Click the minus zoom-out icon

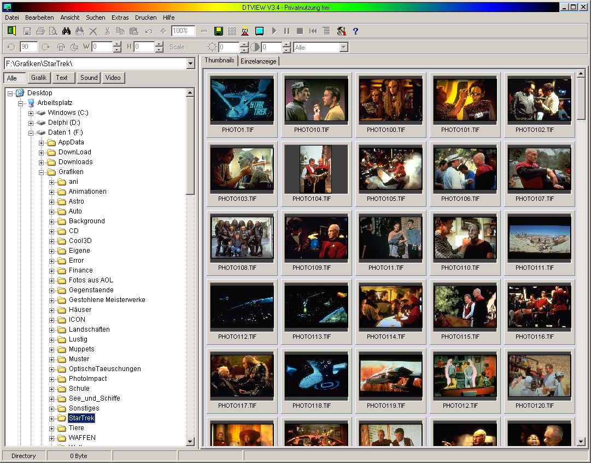(204, 31)
